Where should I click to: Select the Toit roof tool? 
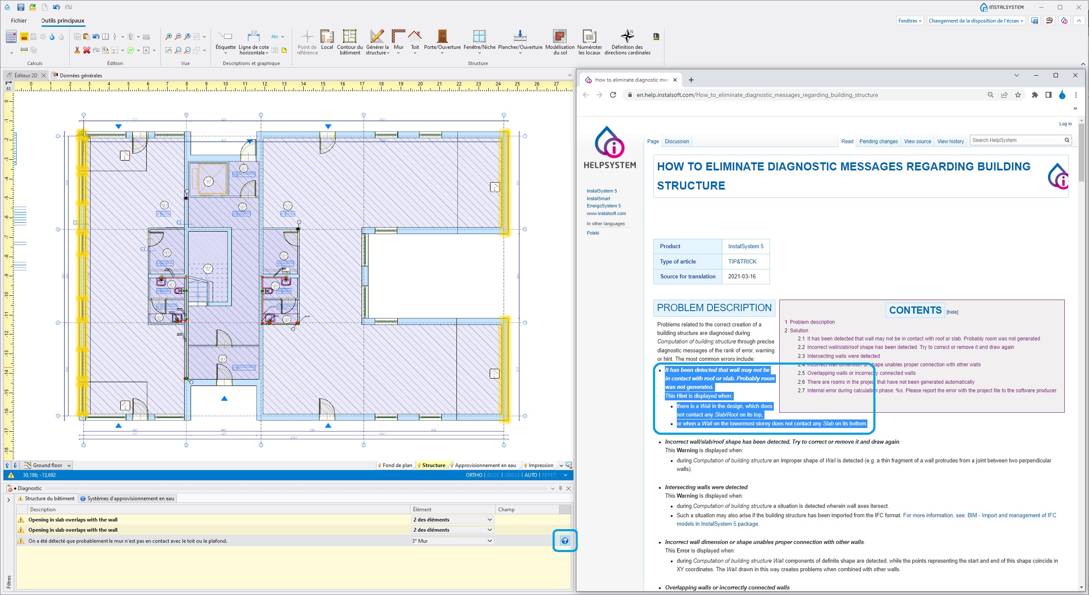point(415,41)
